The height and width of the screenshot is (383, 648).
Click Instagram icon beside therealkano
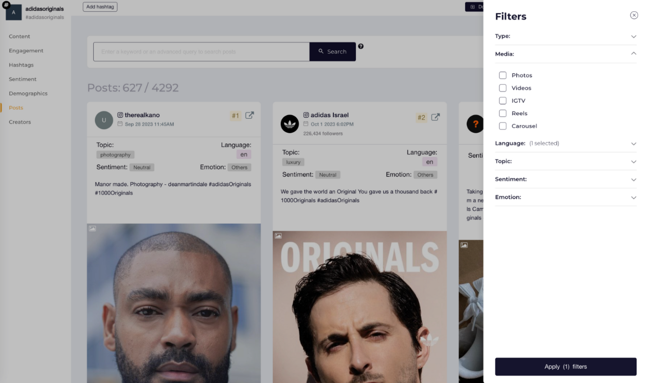pos(120,115)
